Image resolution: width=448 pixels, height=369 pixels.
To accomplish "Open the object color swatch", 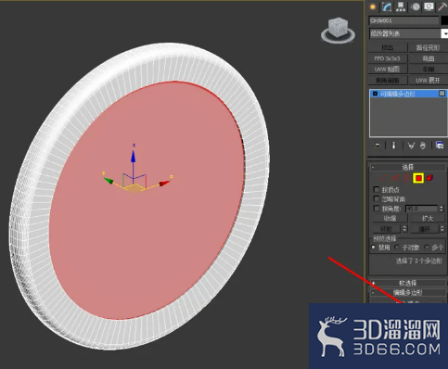I will coord(444,20).
